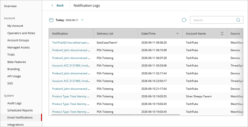Image resolution: width=248 pixels, height=127 pixels.
Task: Sort by Date/Time column arrow
Action: click(177, 34)
